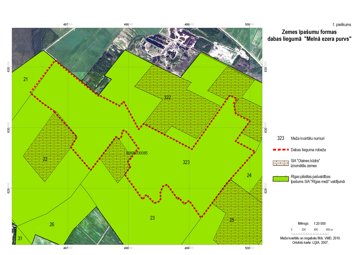Click the green legend swatch for Rīgas meži

coord(281,179)
